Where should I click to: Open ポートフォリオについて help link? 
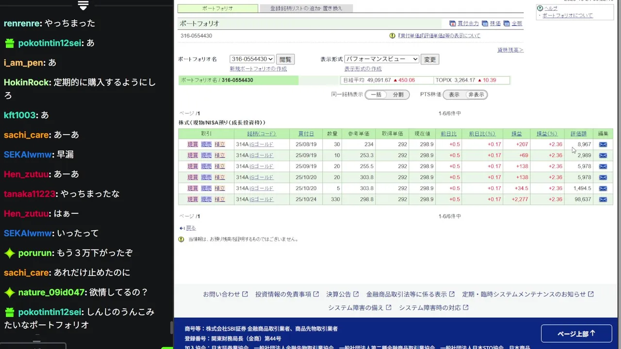[x=567, y=16]
